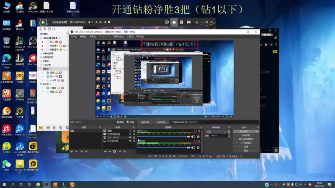The height and width of the screenshot is (188, 335).
Task: Open OBS 帮助(H) menu
Action: tap(140, 37)
